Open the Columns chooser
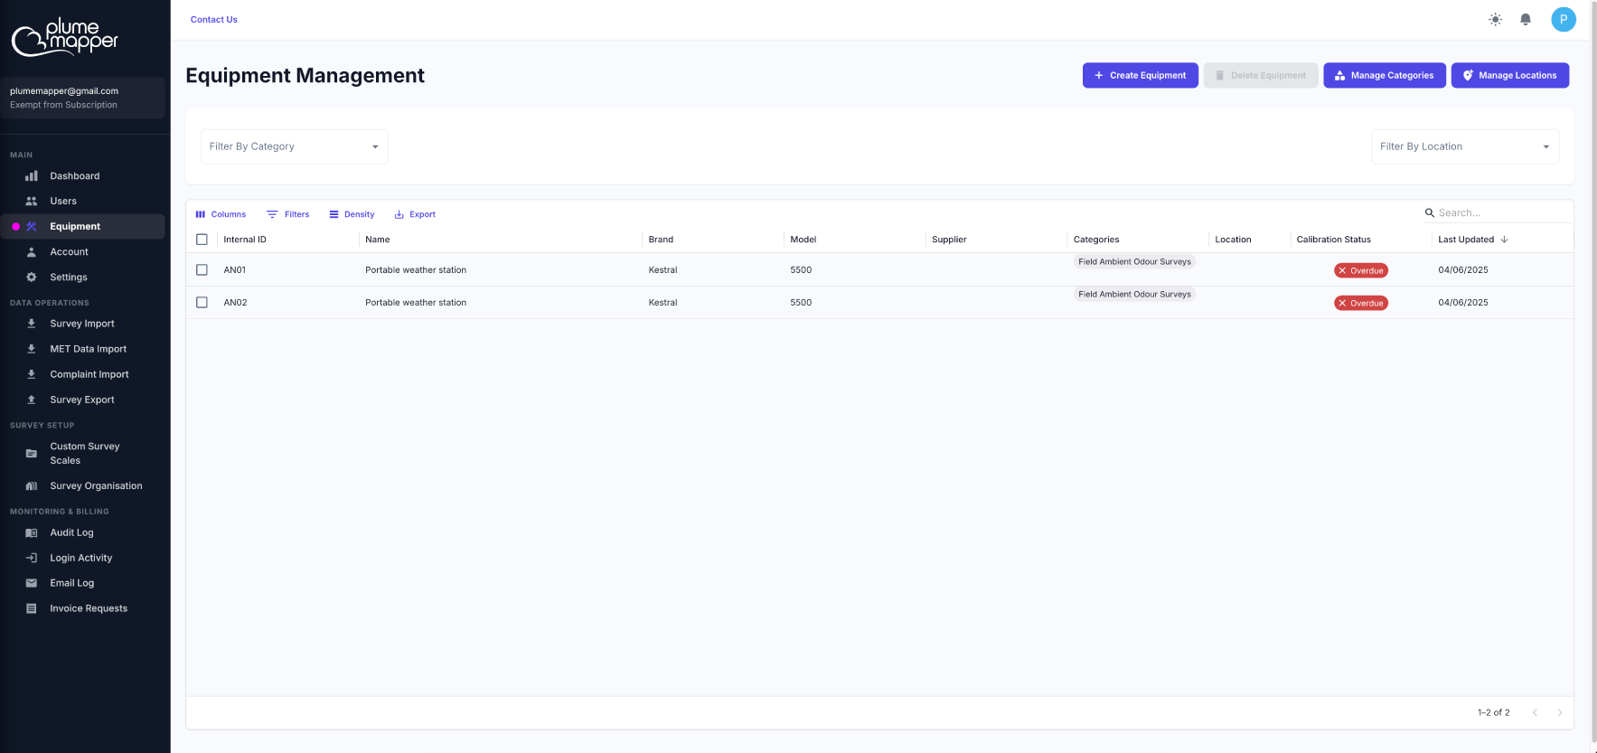Screen dimensions: 1597x753 click(221, 214)
